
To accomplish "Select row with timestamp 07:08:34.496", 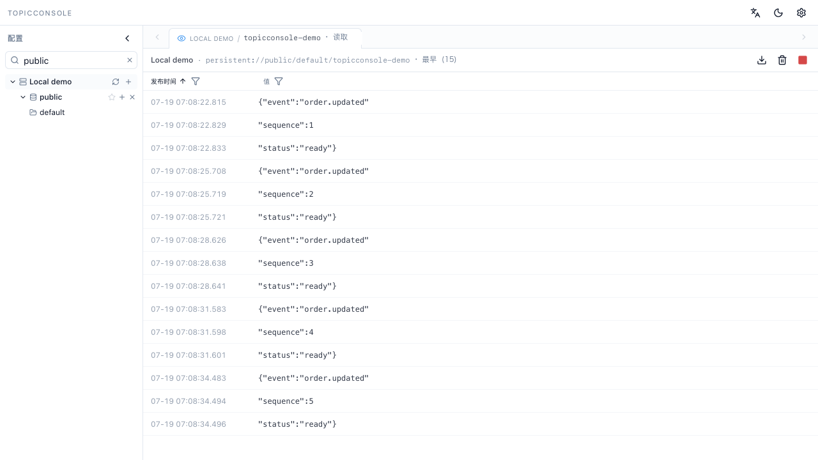I will tap(481, 424).
